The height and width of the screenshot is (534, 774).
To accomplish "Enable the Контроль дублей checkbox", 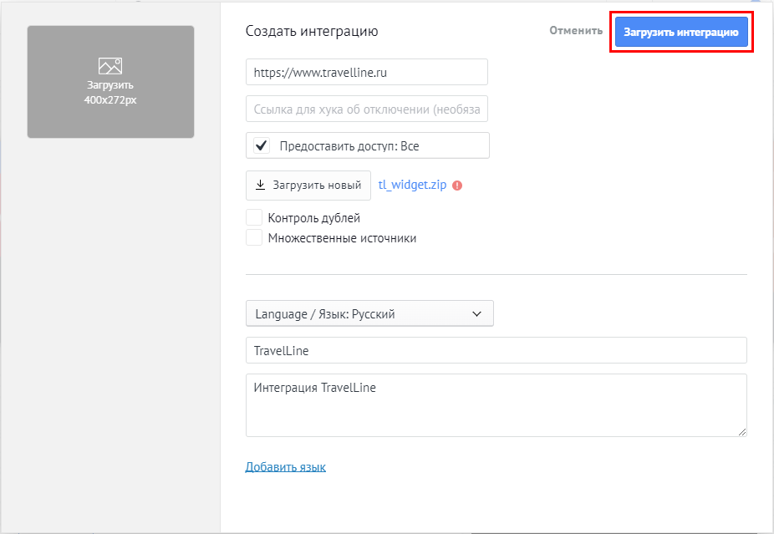I will [x=254, y=217].
